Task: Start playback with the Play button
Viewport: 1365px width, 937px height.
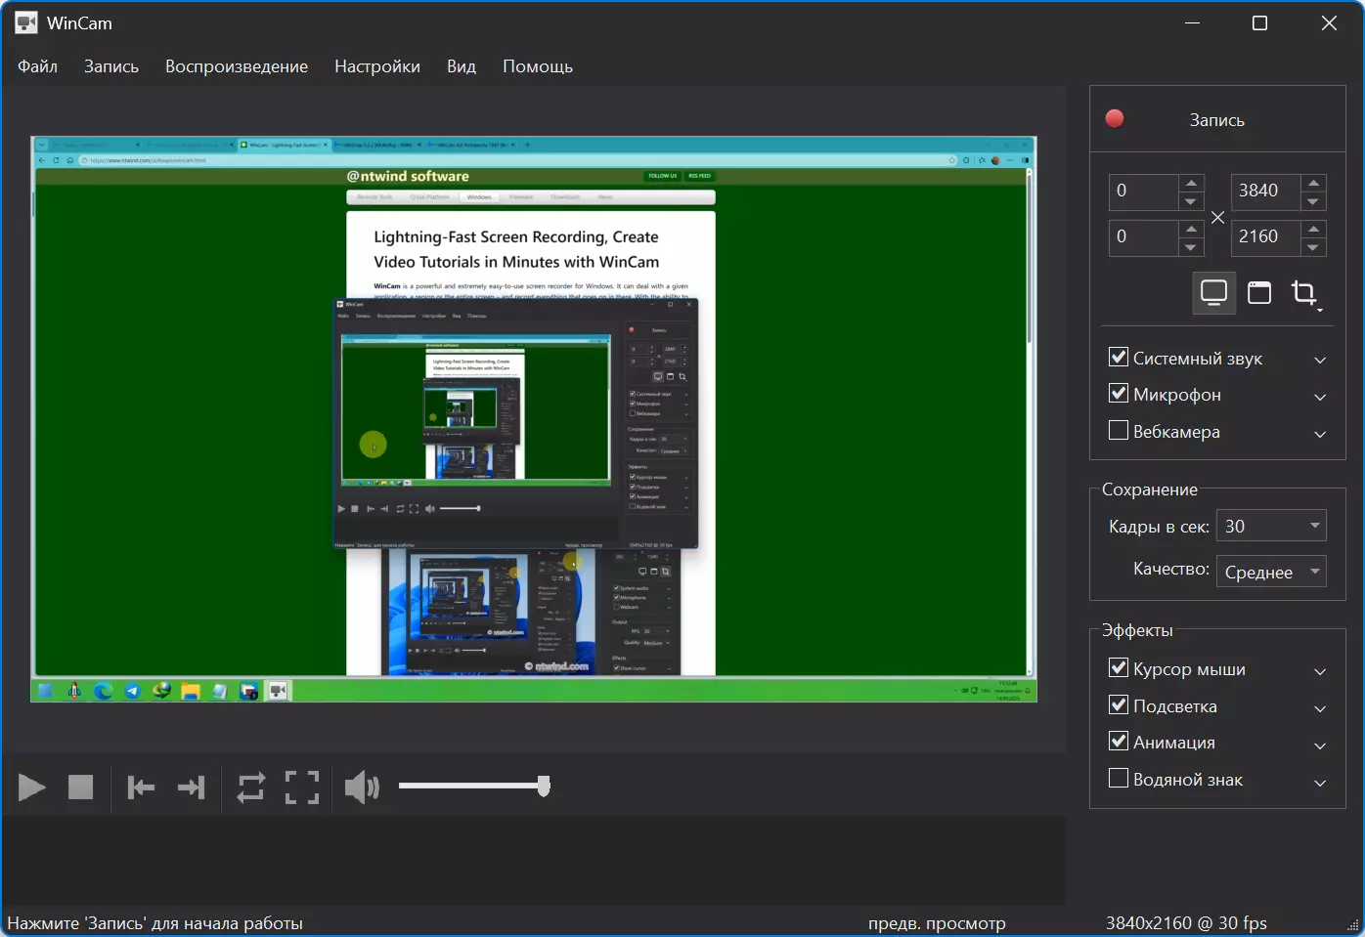Action: pos(31,787)
